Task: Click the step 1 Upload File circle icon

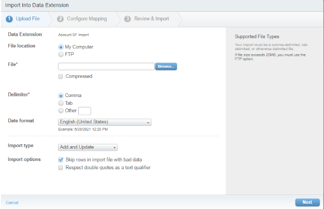Action: (x=9, y=19)
